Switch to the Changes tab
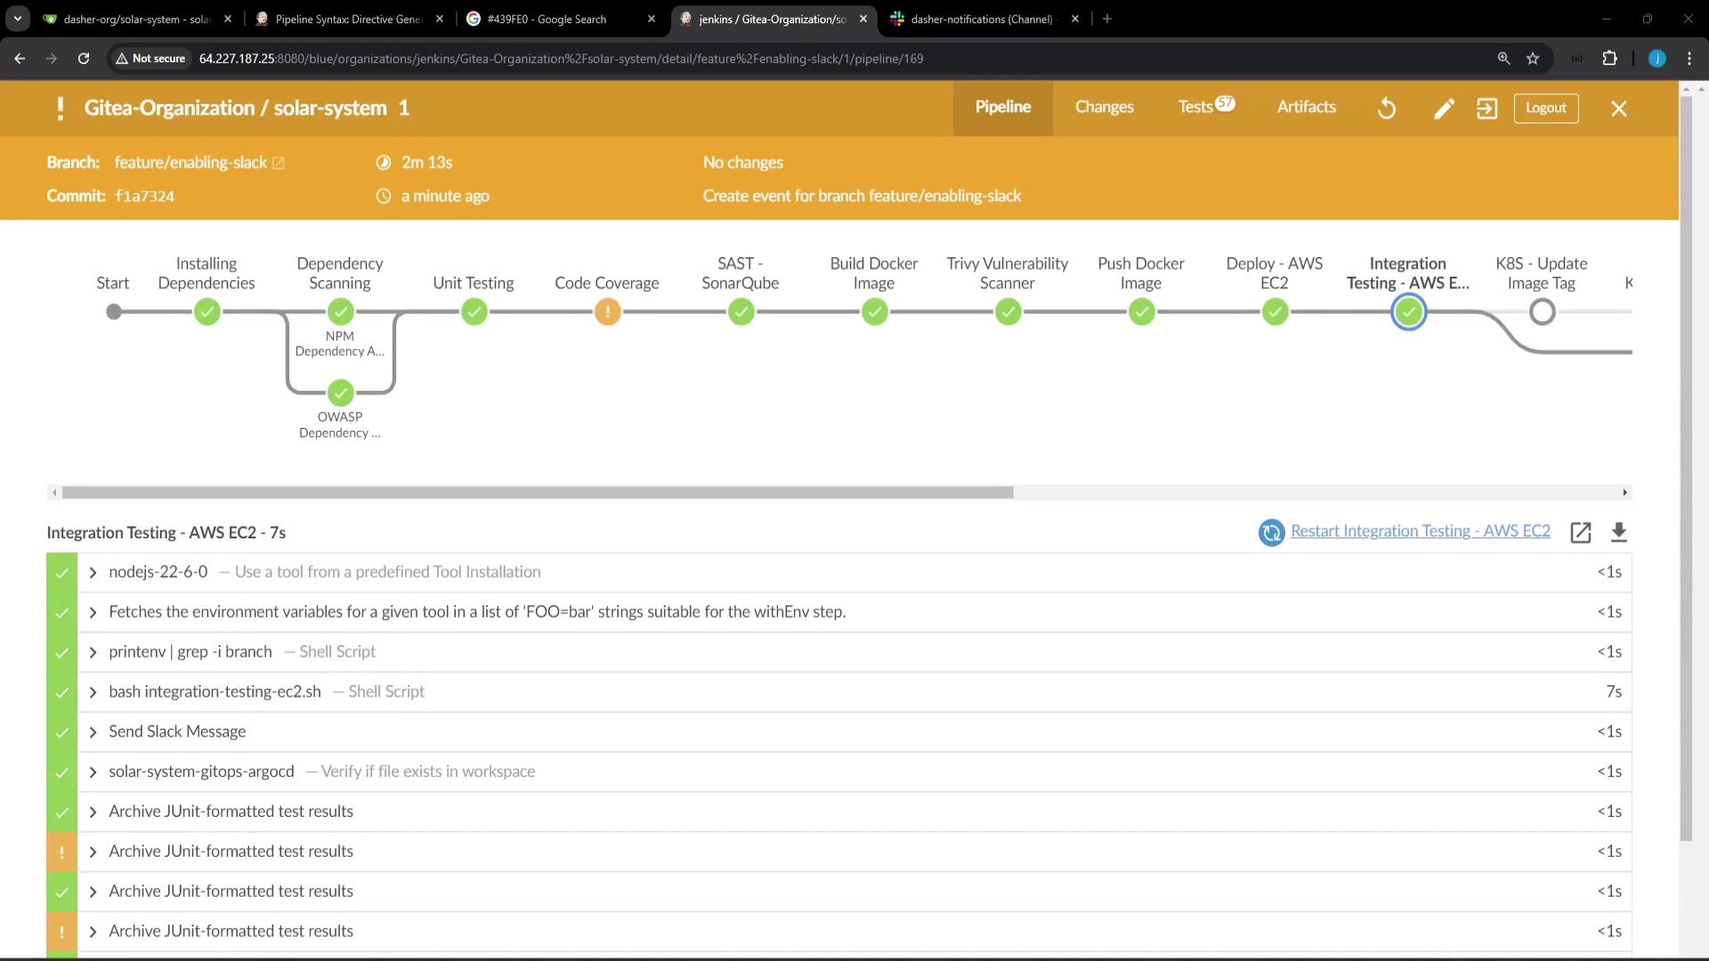Screen dimensions: 1709x961 (x=1104, y=107)
